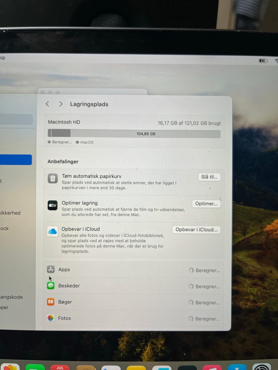Click the iCloud cloud icon
Image resolution: width=278 pixels, height=370 pixels.
[52, 232]
